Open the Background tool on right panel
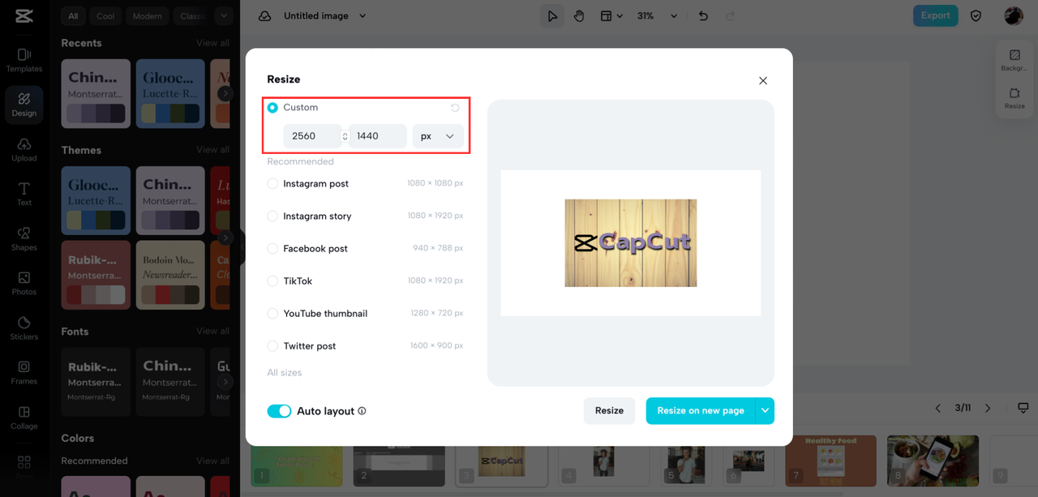The image size is (1038, 497). click(x=1014, y=60)
